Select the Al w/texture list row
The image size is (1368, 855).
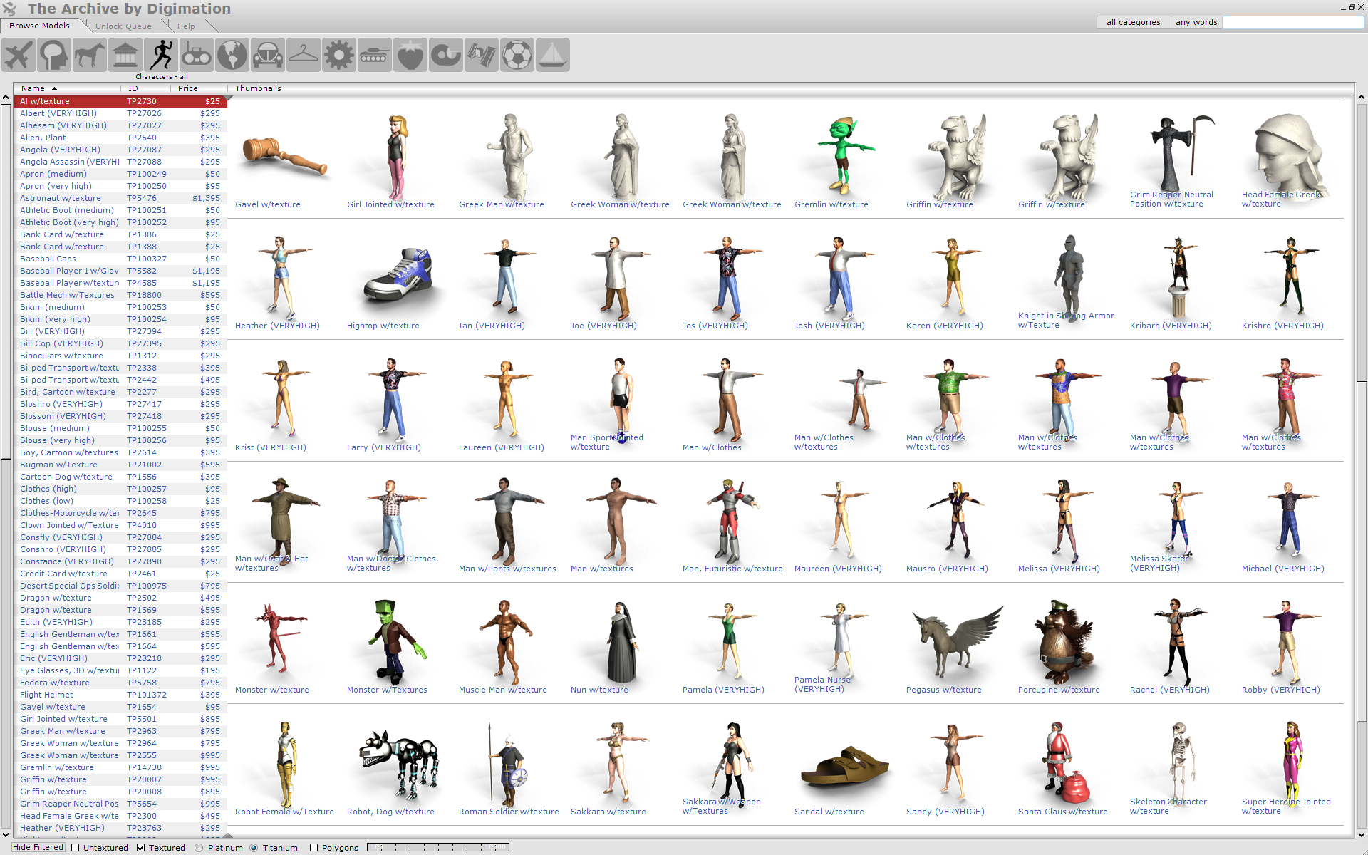(x=120, y=101)
